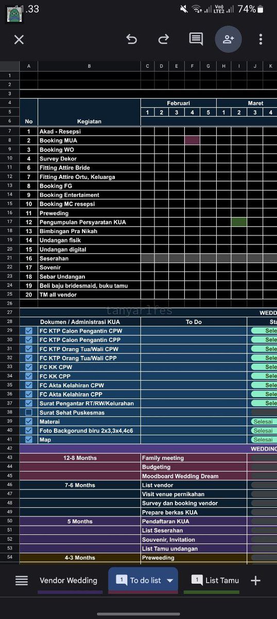Uncheck FC KTP Calon Pengantin CPP checkbox

pyautogui.click(x=29, y=340)
